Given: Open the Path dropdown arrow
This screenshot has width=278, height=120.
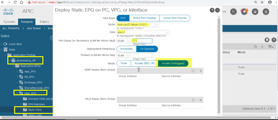Looking at the screenshot, I should coord(168,33).
